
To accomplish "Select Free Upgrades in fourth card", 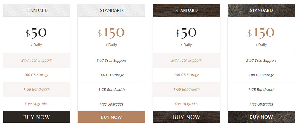I will click(261, 104).
